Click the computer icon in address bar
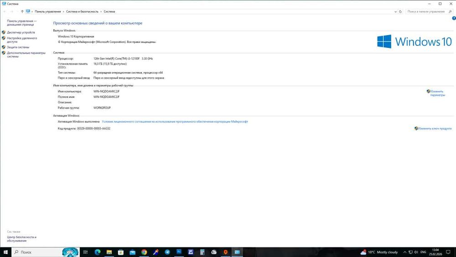This screenshot has width=456, height=257. point(28,12)
